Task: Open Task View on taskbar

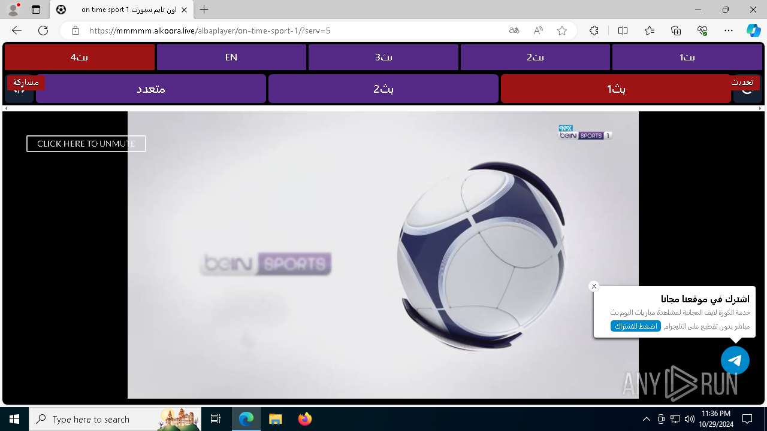Action: click(216, 419)
